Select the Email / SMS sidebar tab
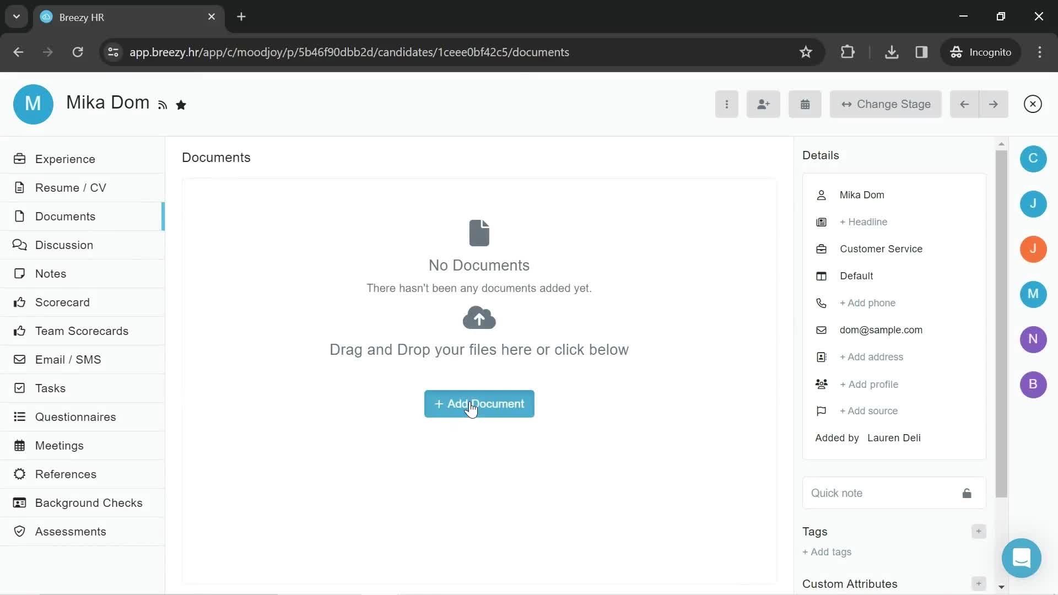 pyautogui.click(x=68, y=359)
